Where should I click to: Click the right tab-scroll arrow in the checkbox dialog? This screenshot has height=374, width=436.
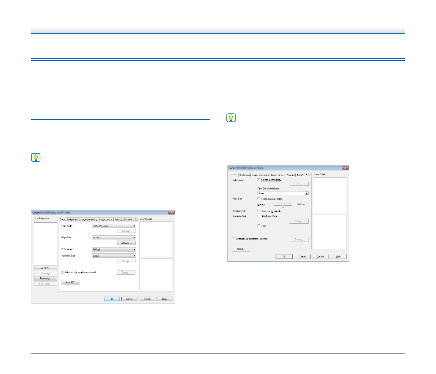click(310, 175)
